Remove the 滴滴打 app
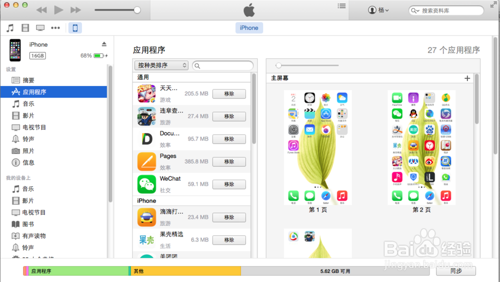The width and height of the screenshot is (500, 282). tap(229, 217)
